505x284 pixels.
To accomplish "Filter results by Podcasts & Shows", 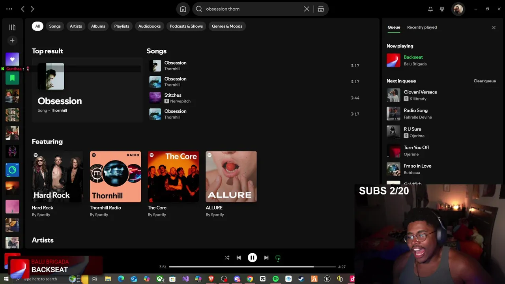I will click(186, 26).
